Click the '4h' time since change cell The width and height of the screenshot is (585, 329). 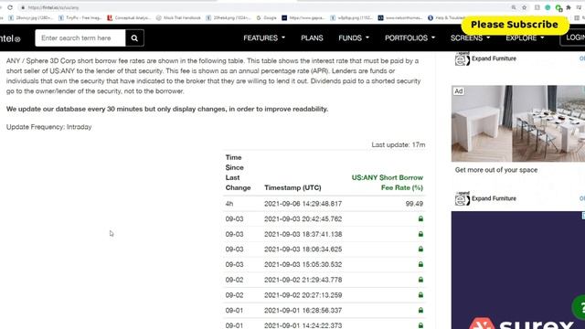point(229,204)
